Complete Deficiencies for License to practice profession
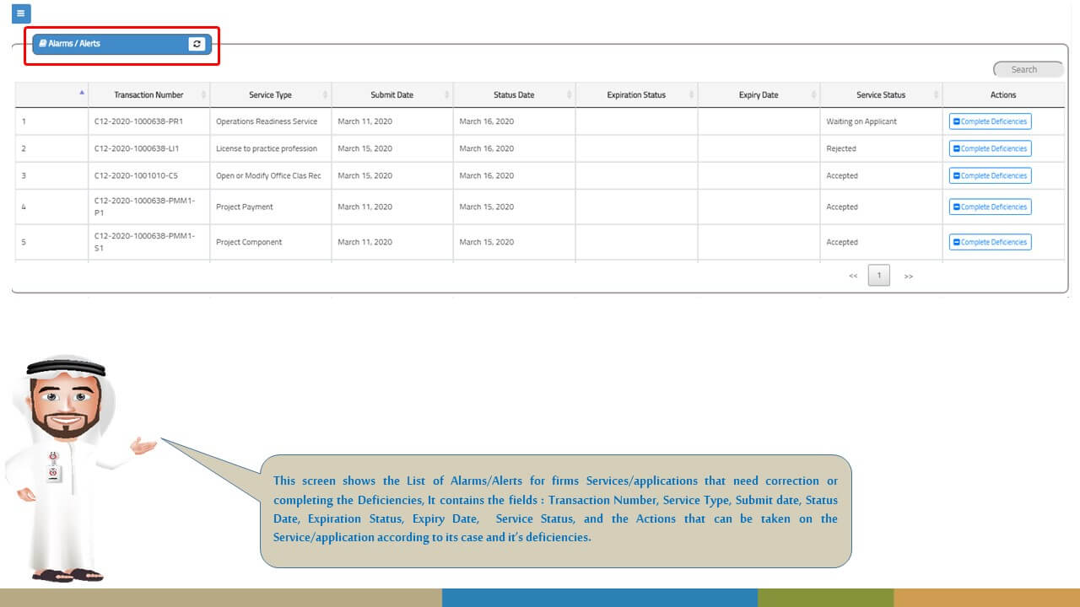Image resolution: width=1080 pixels, height=607 pixels. tap(990, 148)
